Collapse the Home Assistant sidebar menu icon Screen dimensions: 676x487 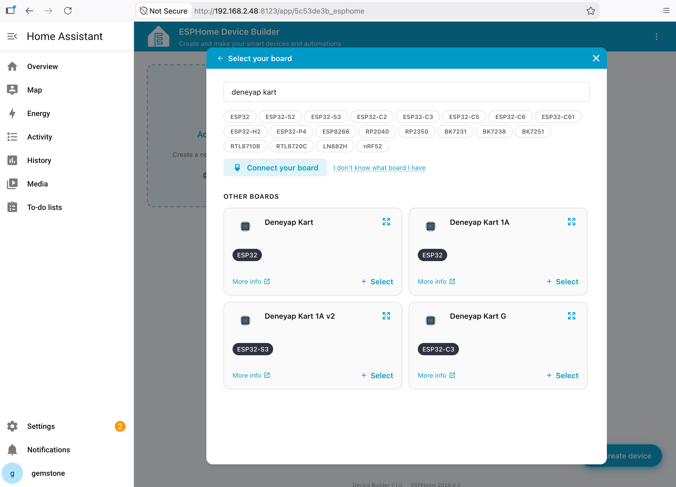[x=12, y=36]
